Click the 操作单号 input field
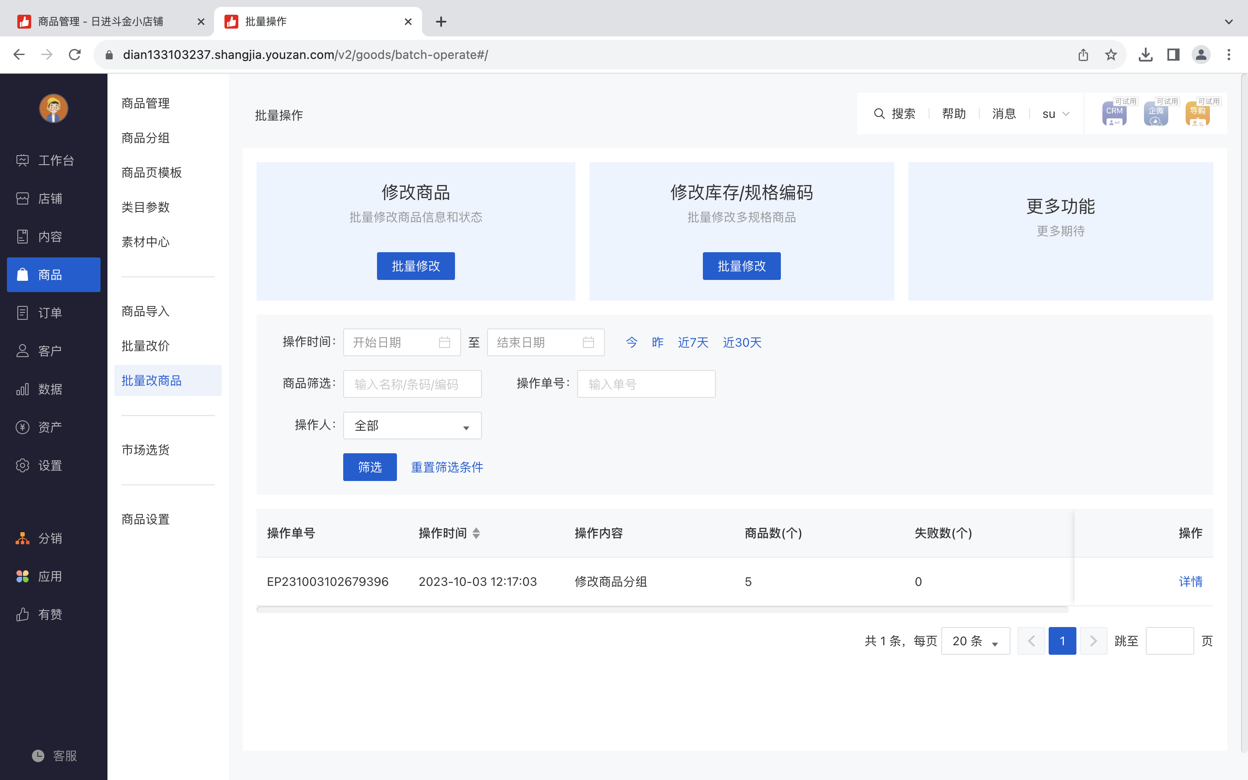Viewport: 1248px width, 780px height. click(646, 383)
